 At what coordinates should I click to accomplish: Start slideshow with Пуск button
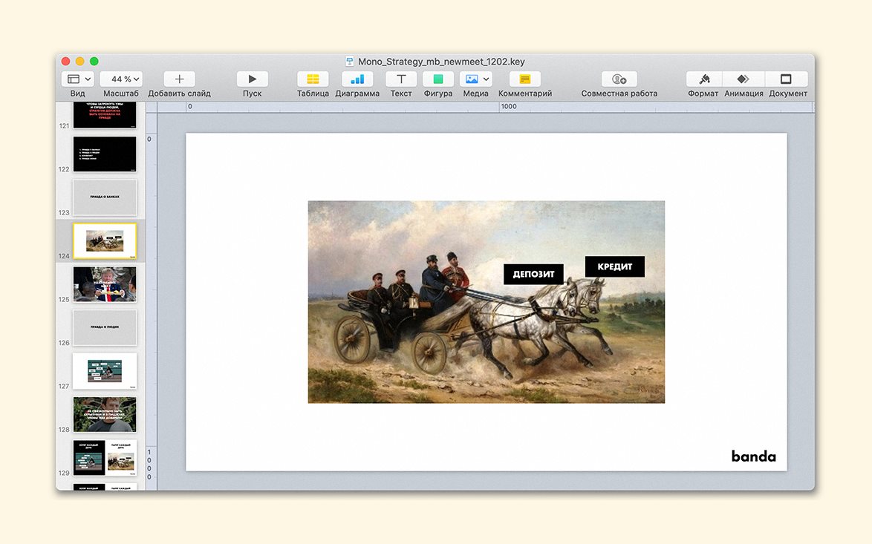[252, 79]
